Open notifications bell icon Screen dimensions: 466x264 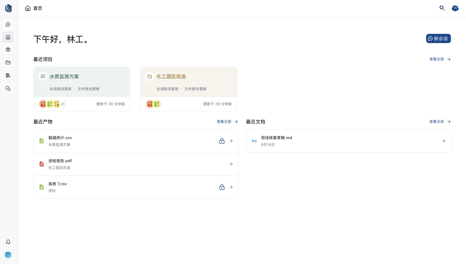click(8, 242)
